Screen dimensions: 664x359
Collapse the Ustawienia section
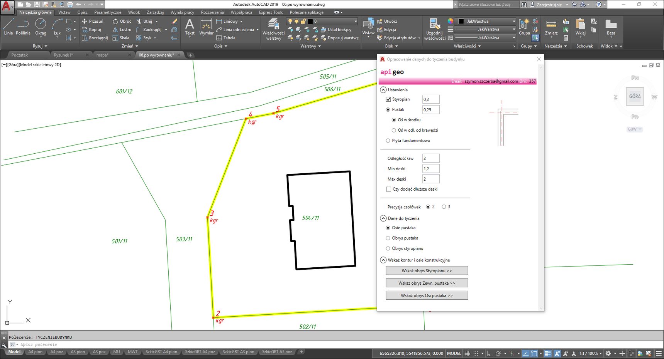pos(383,90)
